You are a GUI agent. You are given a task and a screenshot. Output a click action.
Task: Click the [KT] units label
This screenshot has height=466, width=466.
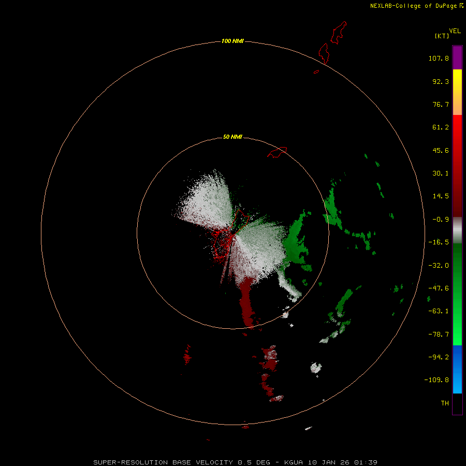tap(442, 36)
